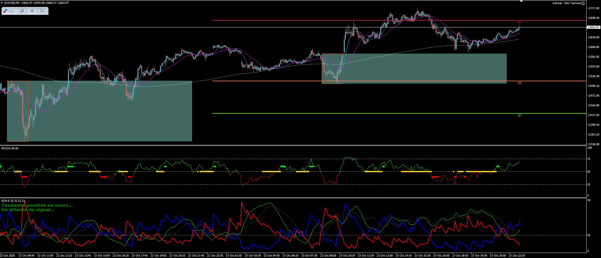Viewport: 601px width, 258px height.
Task: Click the smiley expert advisor icon
Action: point(583,3)
